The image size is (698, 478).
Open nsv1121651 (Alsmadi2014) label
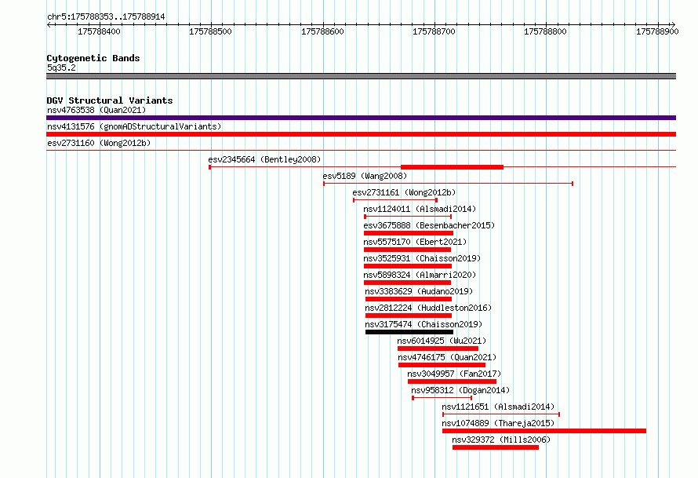498,407
